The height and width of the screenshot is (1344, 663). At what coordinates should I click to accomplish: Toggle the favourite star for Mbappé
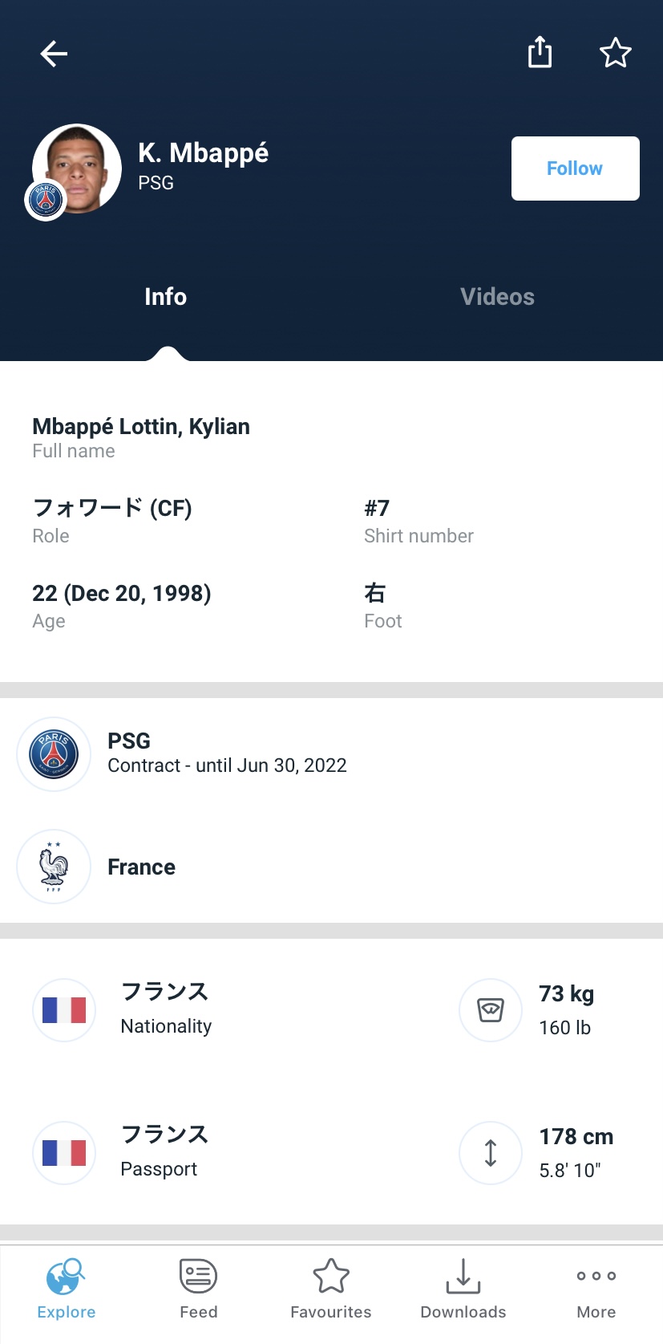[616, 53]
